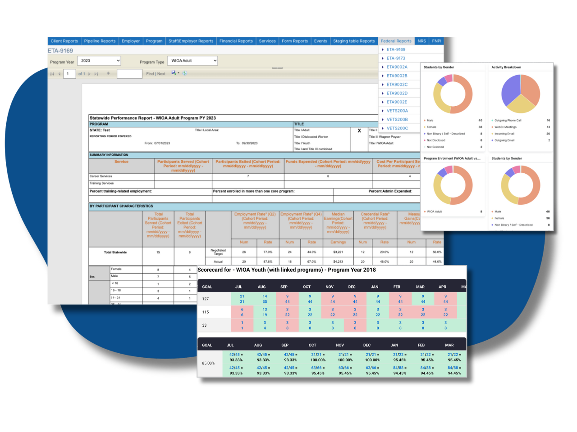Click the go-back-to-parent report icon
This screenshot has width=577, height=432.
[x=108, y=73]
